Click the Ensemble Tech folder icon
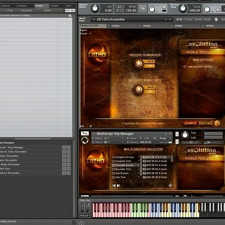The width and height of the screenshot is (225, 225). [x=113, y=169]
